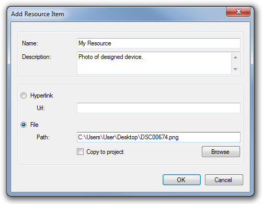Enable the Copy to project checkbox

(x=80, y=152)
